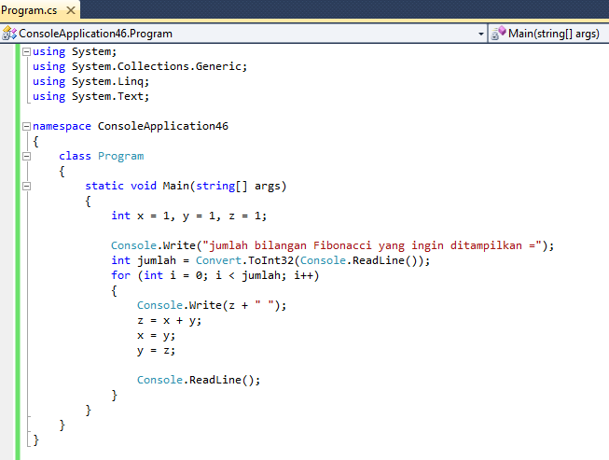Click the class icon beside ConsoleApplication46.Program
The height and width of the screenshot is (460, 609).
[x=9, y=34]
